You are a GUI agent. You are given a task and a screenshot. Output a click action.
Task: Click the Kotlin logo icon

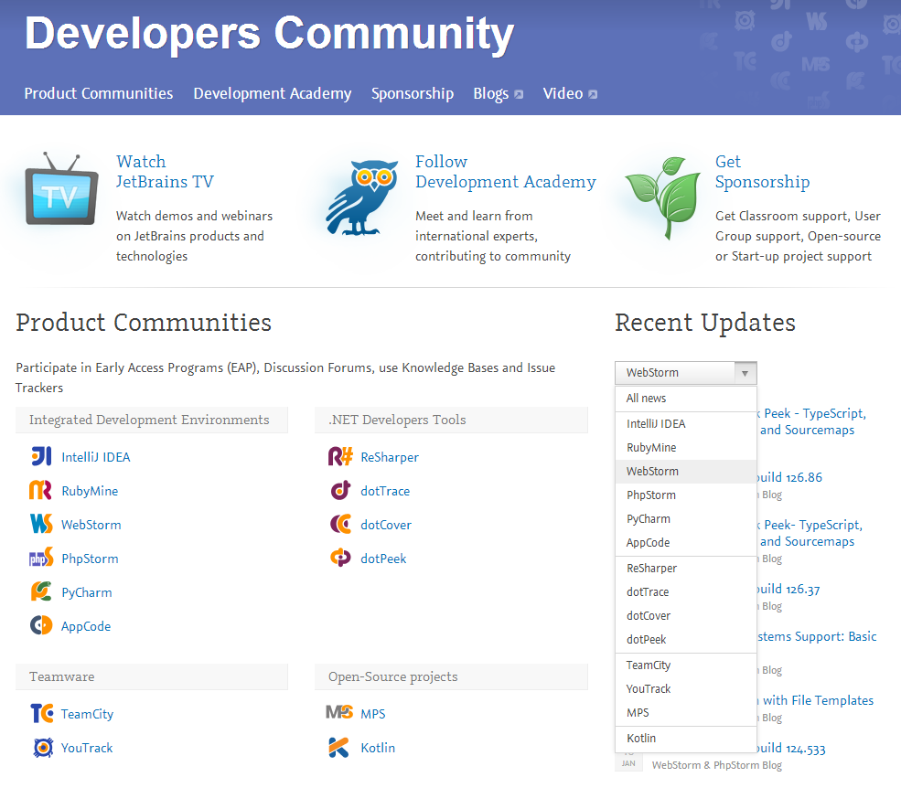tap(339, 748)
